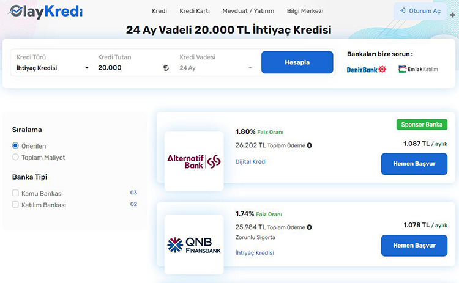Screen dimensions: 459x283
Task: Open the Mevduat / Yatırım menu
Action: click(x=248, y=11)
